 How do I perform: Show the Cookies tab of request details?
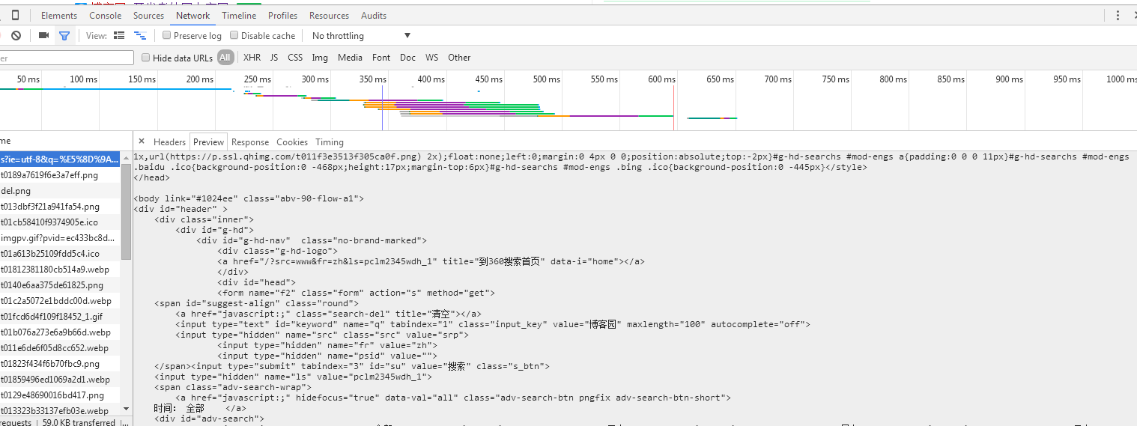292,142
